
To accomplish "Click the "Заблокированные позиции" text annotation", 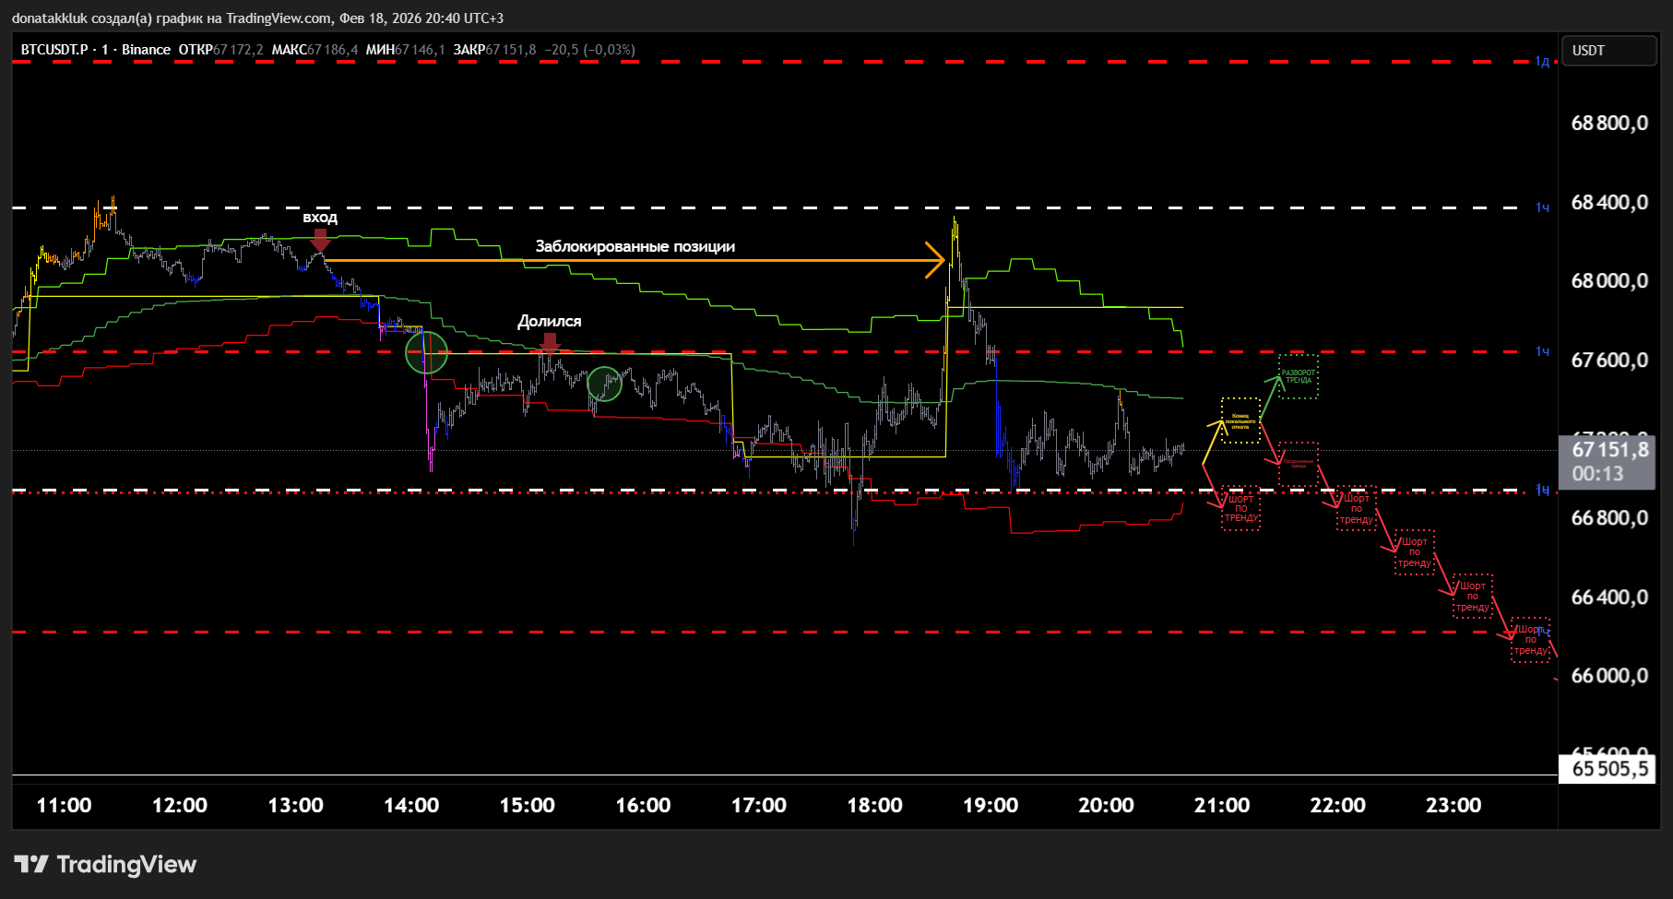I will tap(635, 246).
